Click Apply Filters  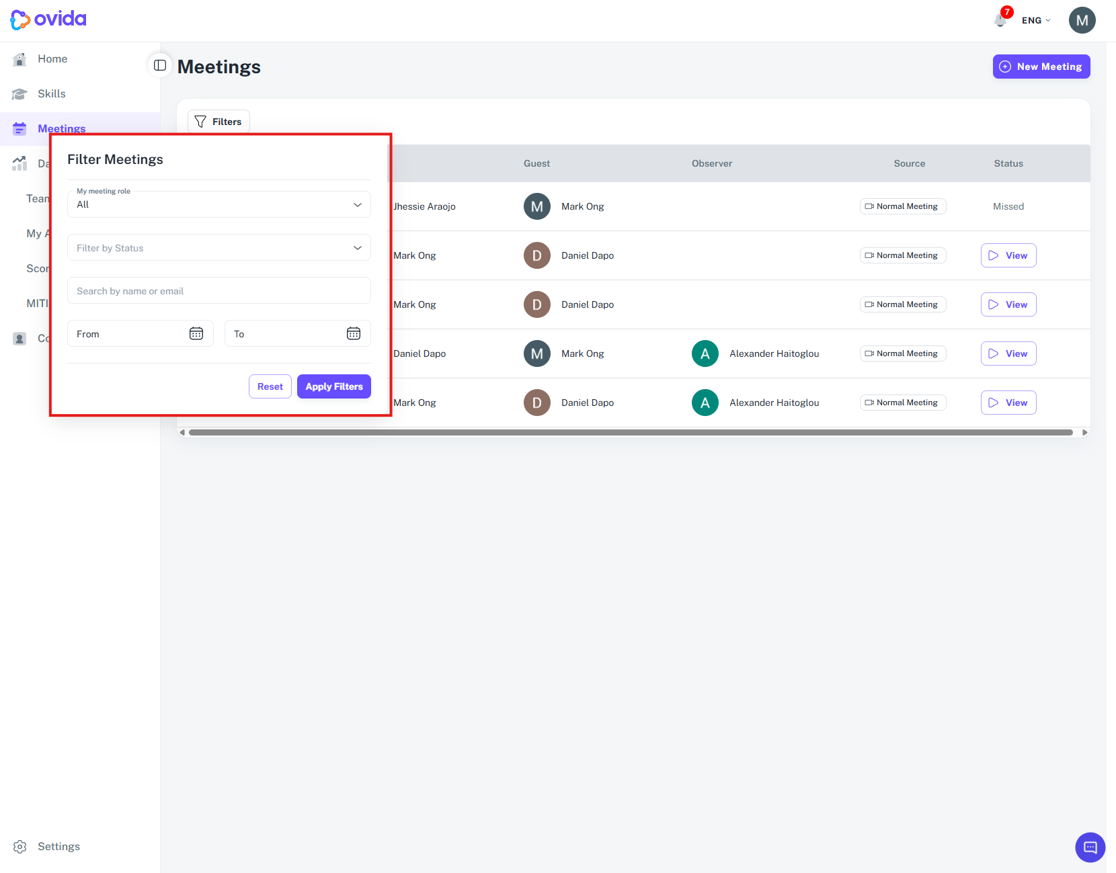click(x=334, y=386)
